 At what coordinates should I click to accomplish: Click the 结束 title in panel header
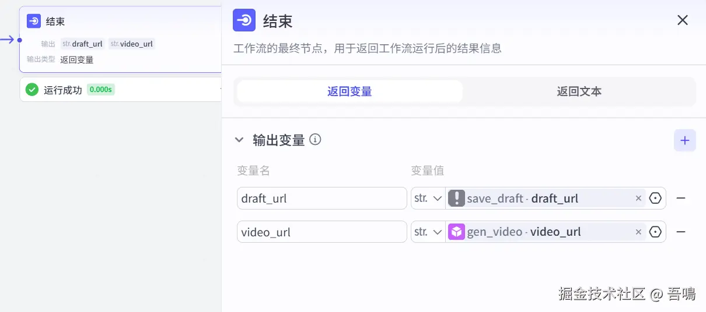pyautogui.click(x=278, y=21)
